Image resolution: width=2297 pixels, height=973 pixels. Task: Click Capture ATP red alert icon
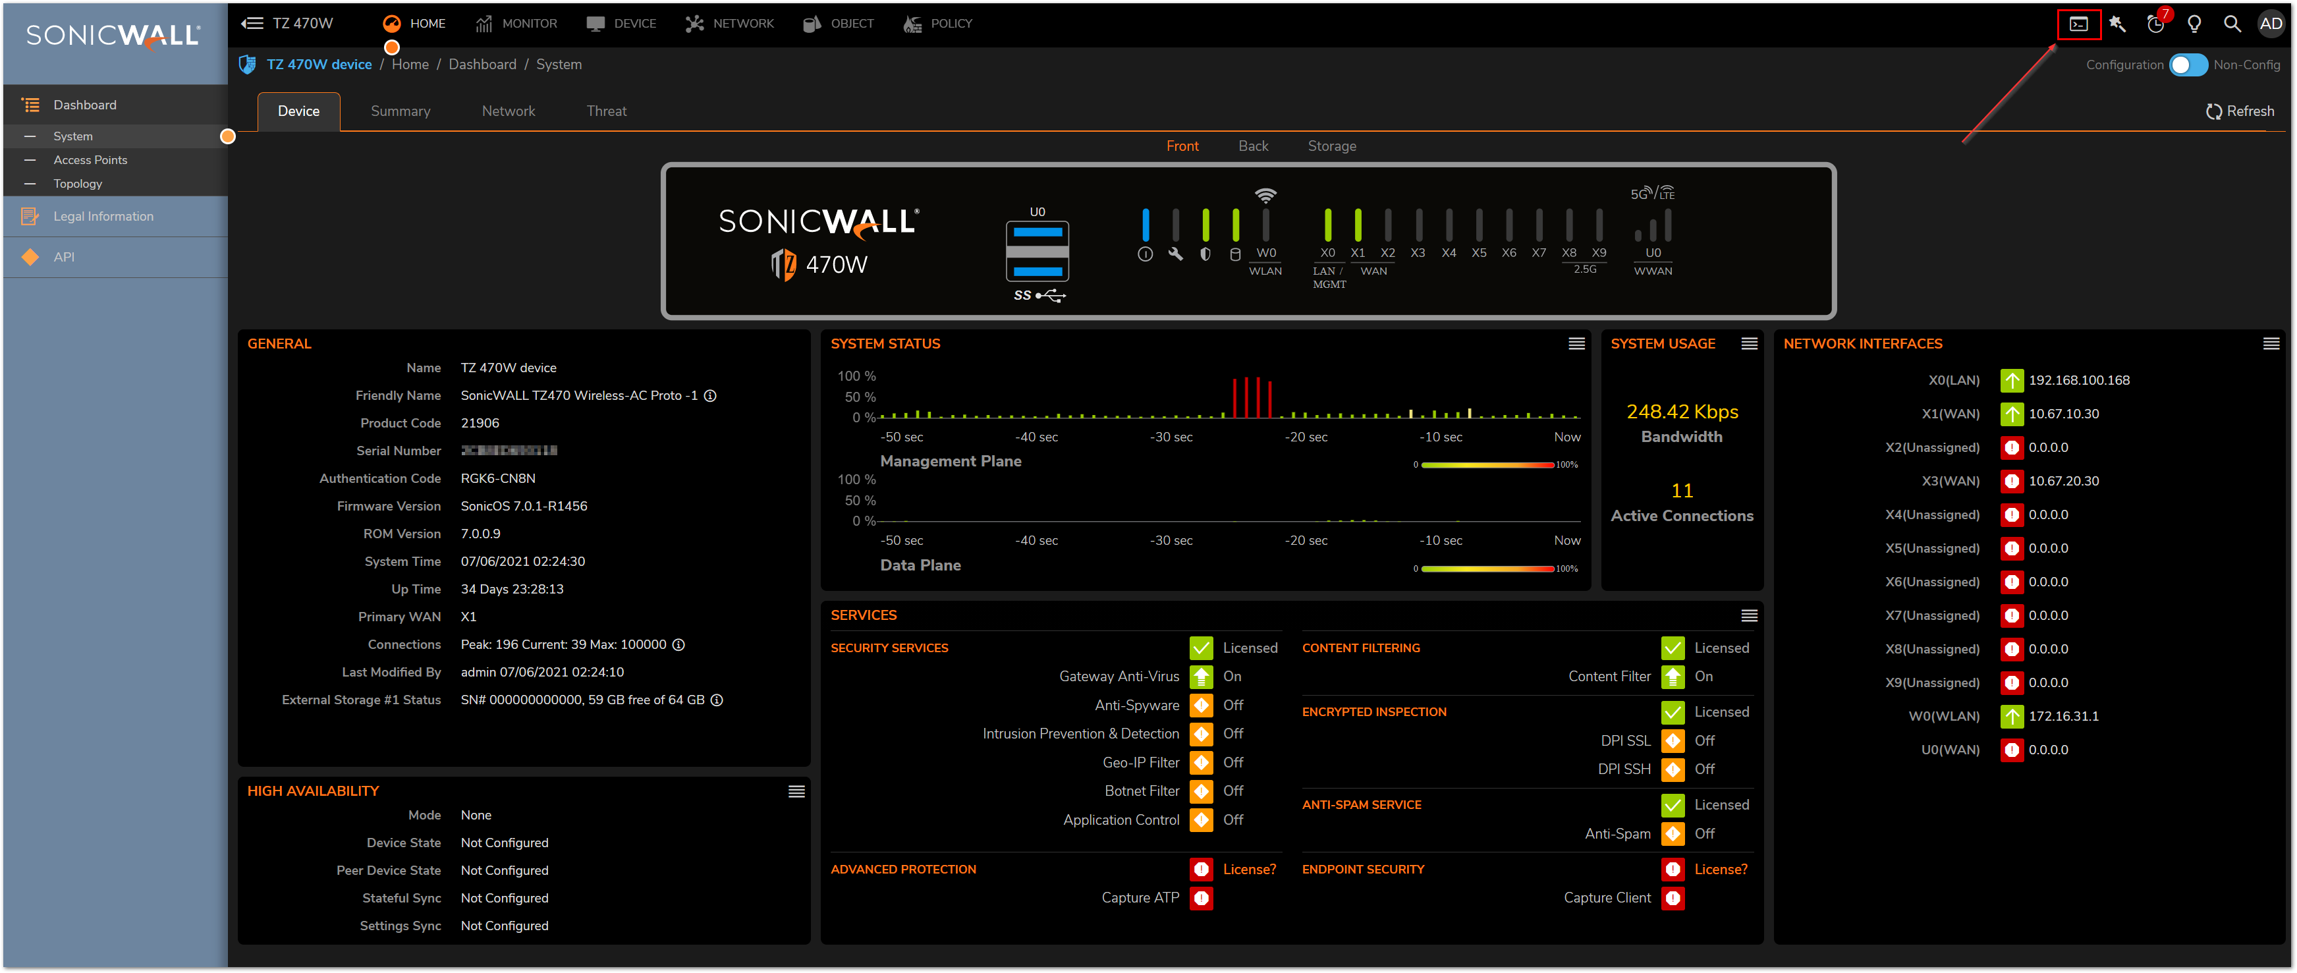point(1201,899)
